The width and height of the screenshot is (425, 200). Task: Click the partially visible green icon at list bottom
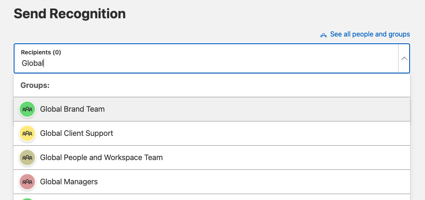(27, 199)
